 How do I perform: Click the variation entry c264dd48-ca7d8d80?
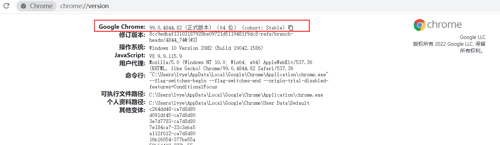coord(172,109)
